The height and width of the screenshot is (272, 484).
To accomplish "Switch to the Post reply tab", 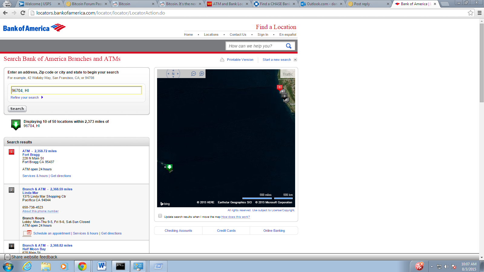I will click(369, 4).
